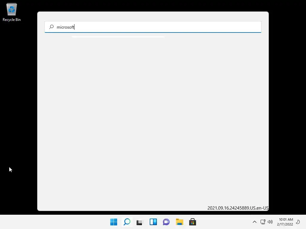This screenshot has height=229, width=306.
Task: Click the notification moon icon
Action: [298, 222]
